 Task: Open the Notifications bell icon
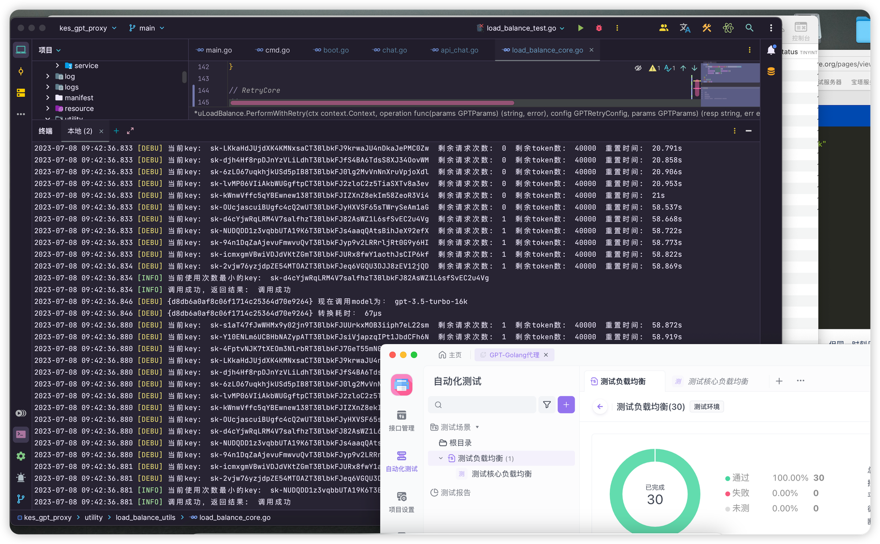771,50
